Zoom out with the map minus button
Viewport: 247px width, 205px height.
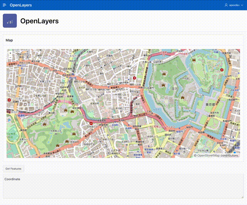(10, 57)
